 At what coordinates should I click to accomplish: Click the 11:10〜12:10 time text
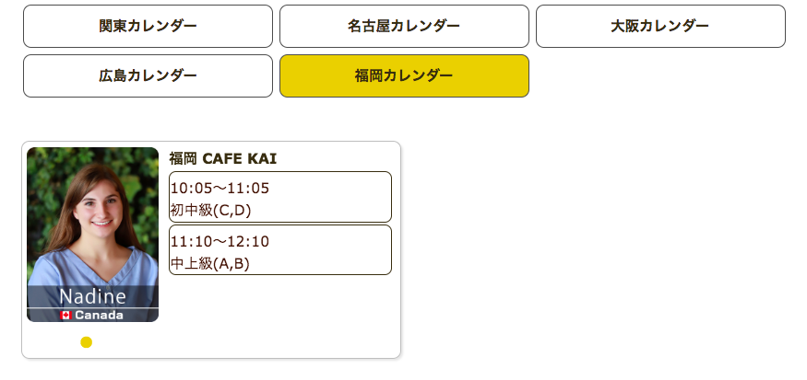click(x=220, y=242)
